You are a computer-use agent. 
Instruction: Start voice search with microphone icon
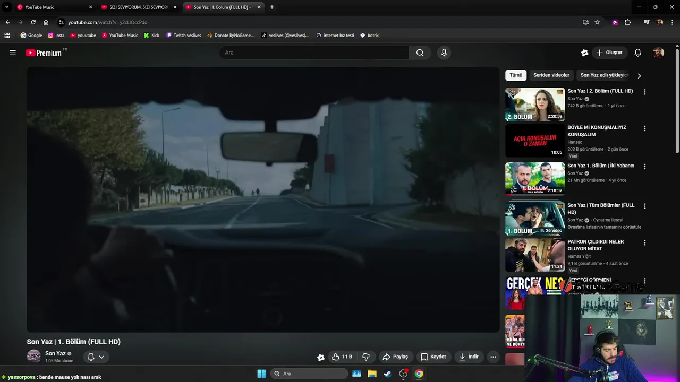(x=444, y=53)
